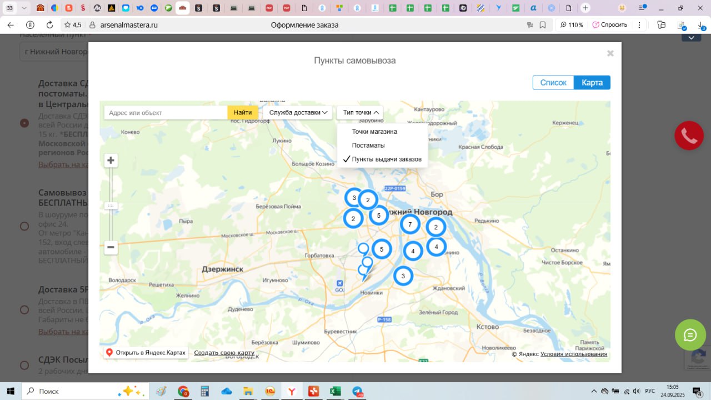Close the pickup points dialog
This screenshot has height=400, width=711.
(610, 53)
